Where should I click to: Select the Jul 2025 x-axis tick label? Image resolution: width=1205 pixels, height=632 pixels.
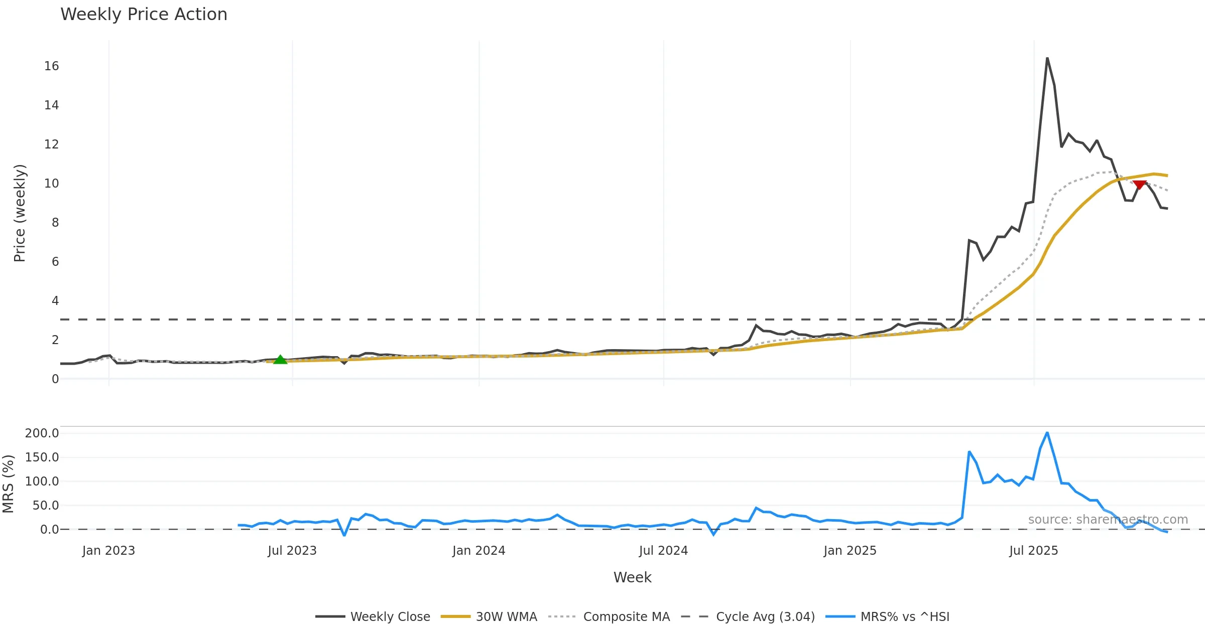coord(1033,550)
